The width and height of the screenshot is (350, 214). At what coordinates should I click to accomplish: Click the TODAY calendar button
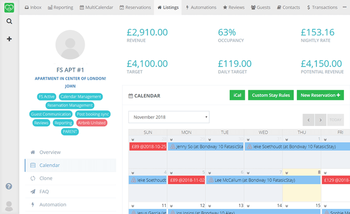pyautogui.click(x=336, y=120)
